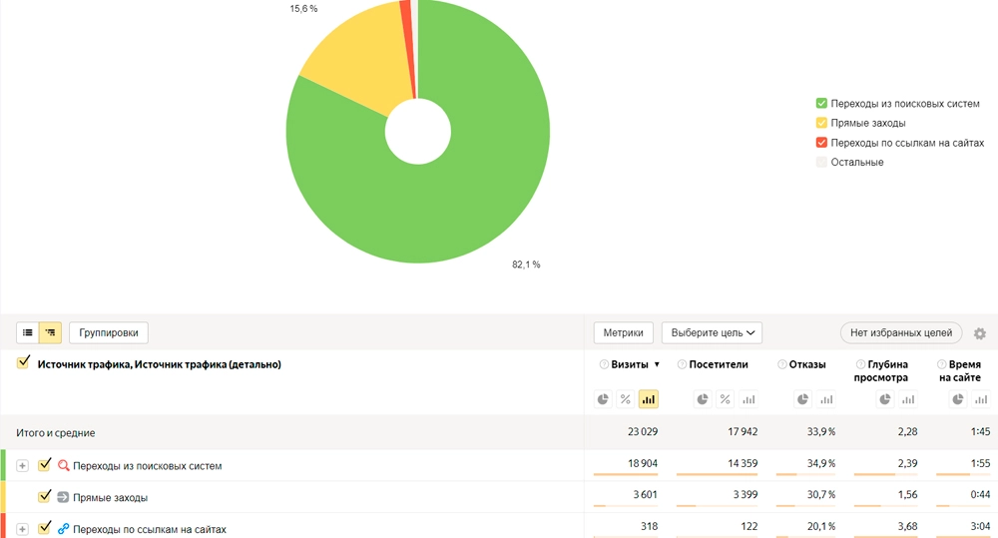Click arrow icon of Прямые заходы row
Image resolution: width=998 pixels, height=538 pixels.
point(63,497)
